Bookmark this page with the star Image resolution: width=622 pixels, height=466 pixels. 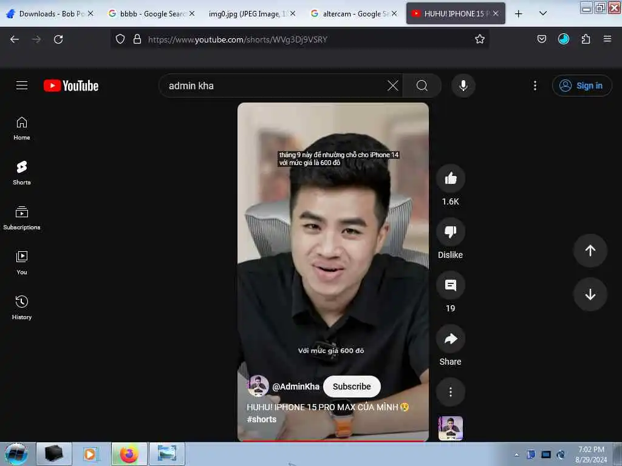[480, 39]
